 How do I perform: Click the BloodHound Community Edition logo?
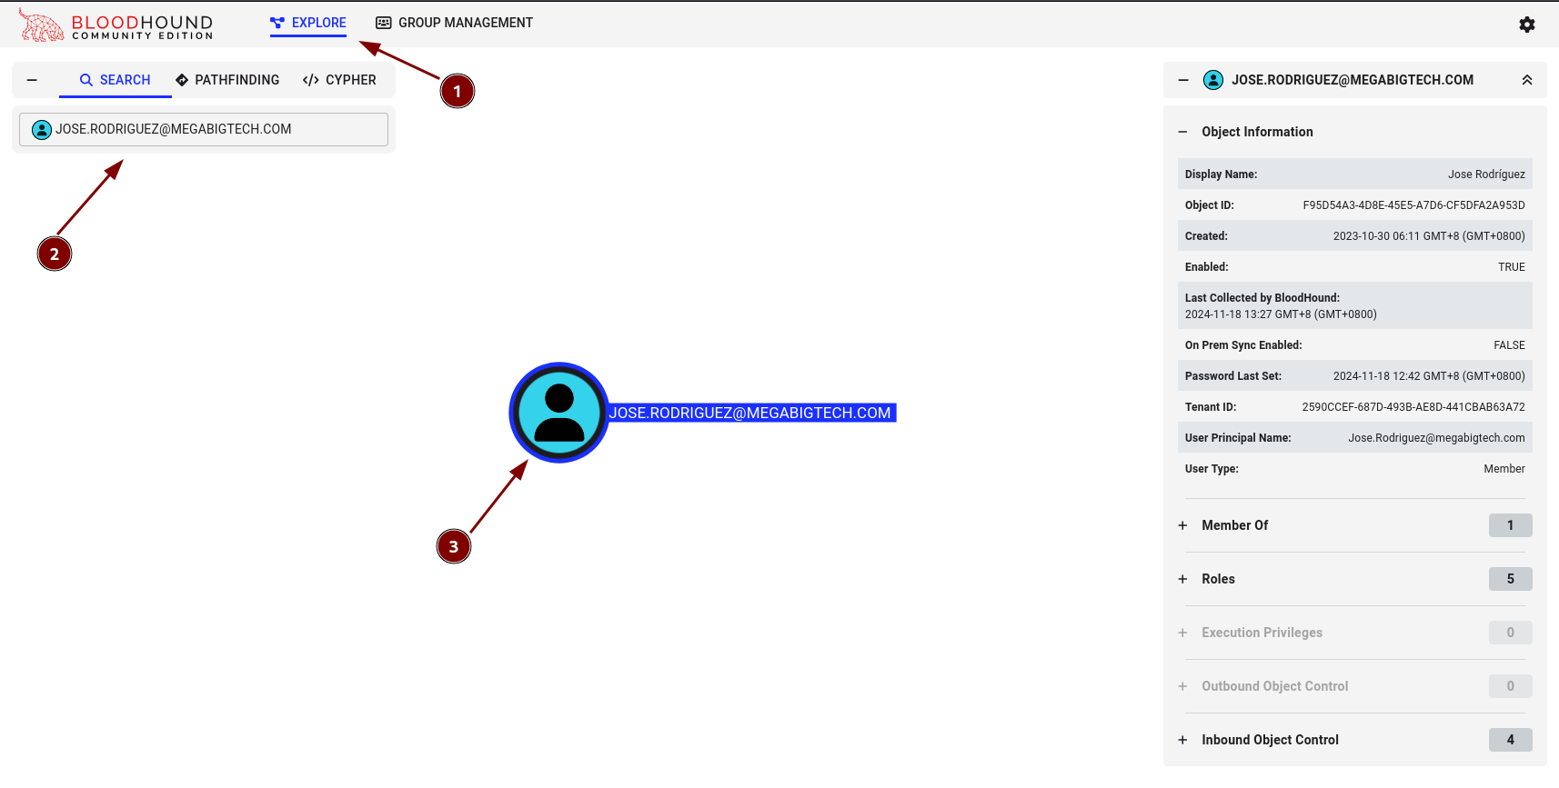coord(116,25)
